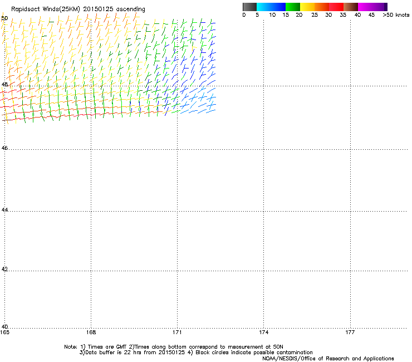
Task: Click the brown 35-40 knots color band
Action: (351, 7)
